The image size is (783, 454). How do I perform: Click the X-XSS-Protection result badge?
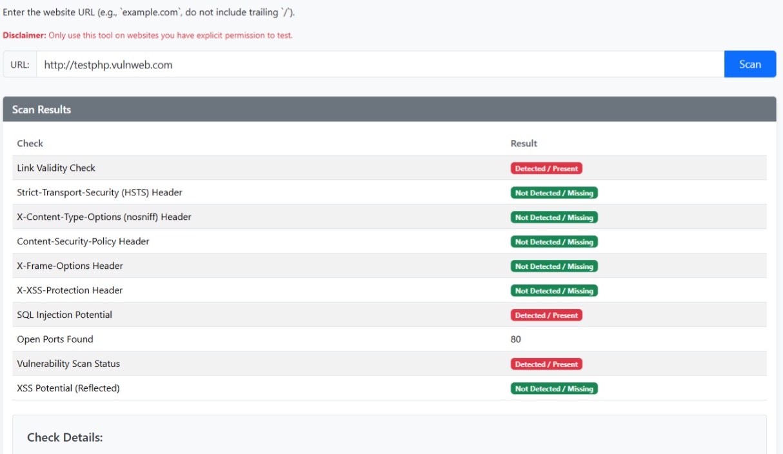click(x=554, y=291)
